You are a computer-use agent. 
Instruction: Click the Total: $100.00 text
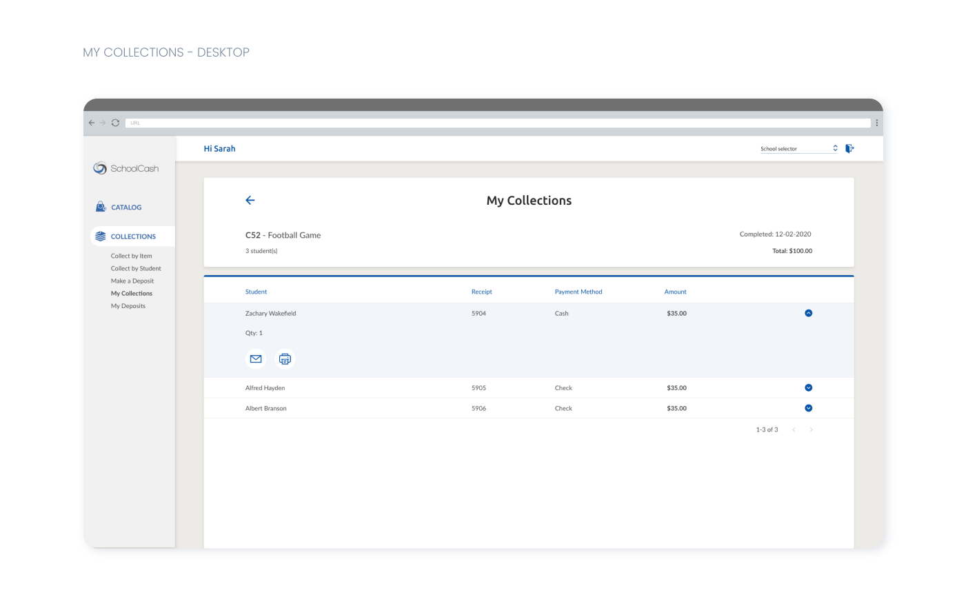coord(792,251)
